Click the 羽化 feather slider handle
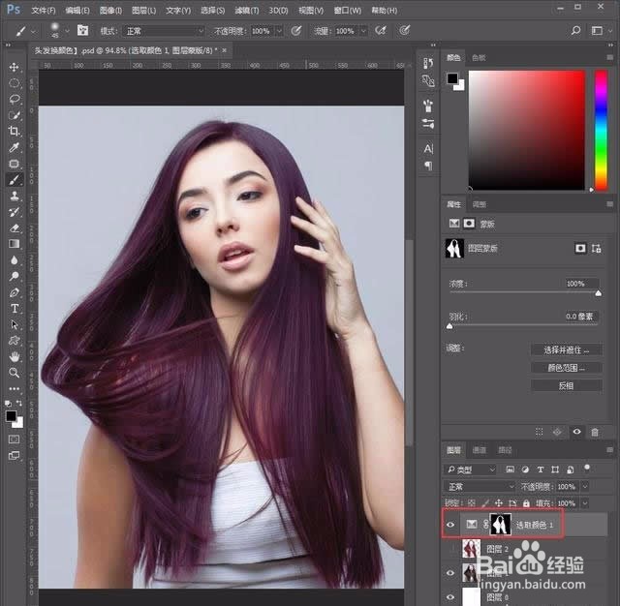Image resolution: width=620 pixels, height=606 pixels. [x=449, y=326]
